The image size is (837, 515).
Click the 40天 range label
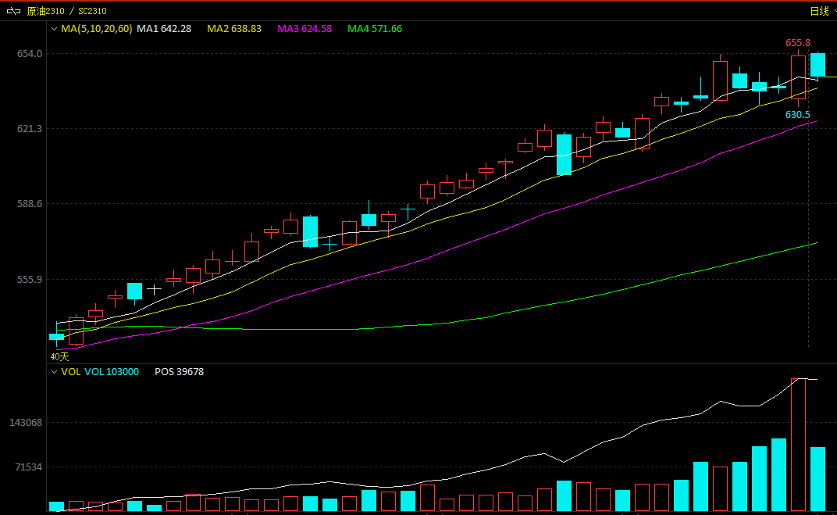[59, 356]
